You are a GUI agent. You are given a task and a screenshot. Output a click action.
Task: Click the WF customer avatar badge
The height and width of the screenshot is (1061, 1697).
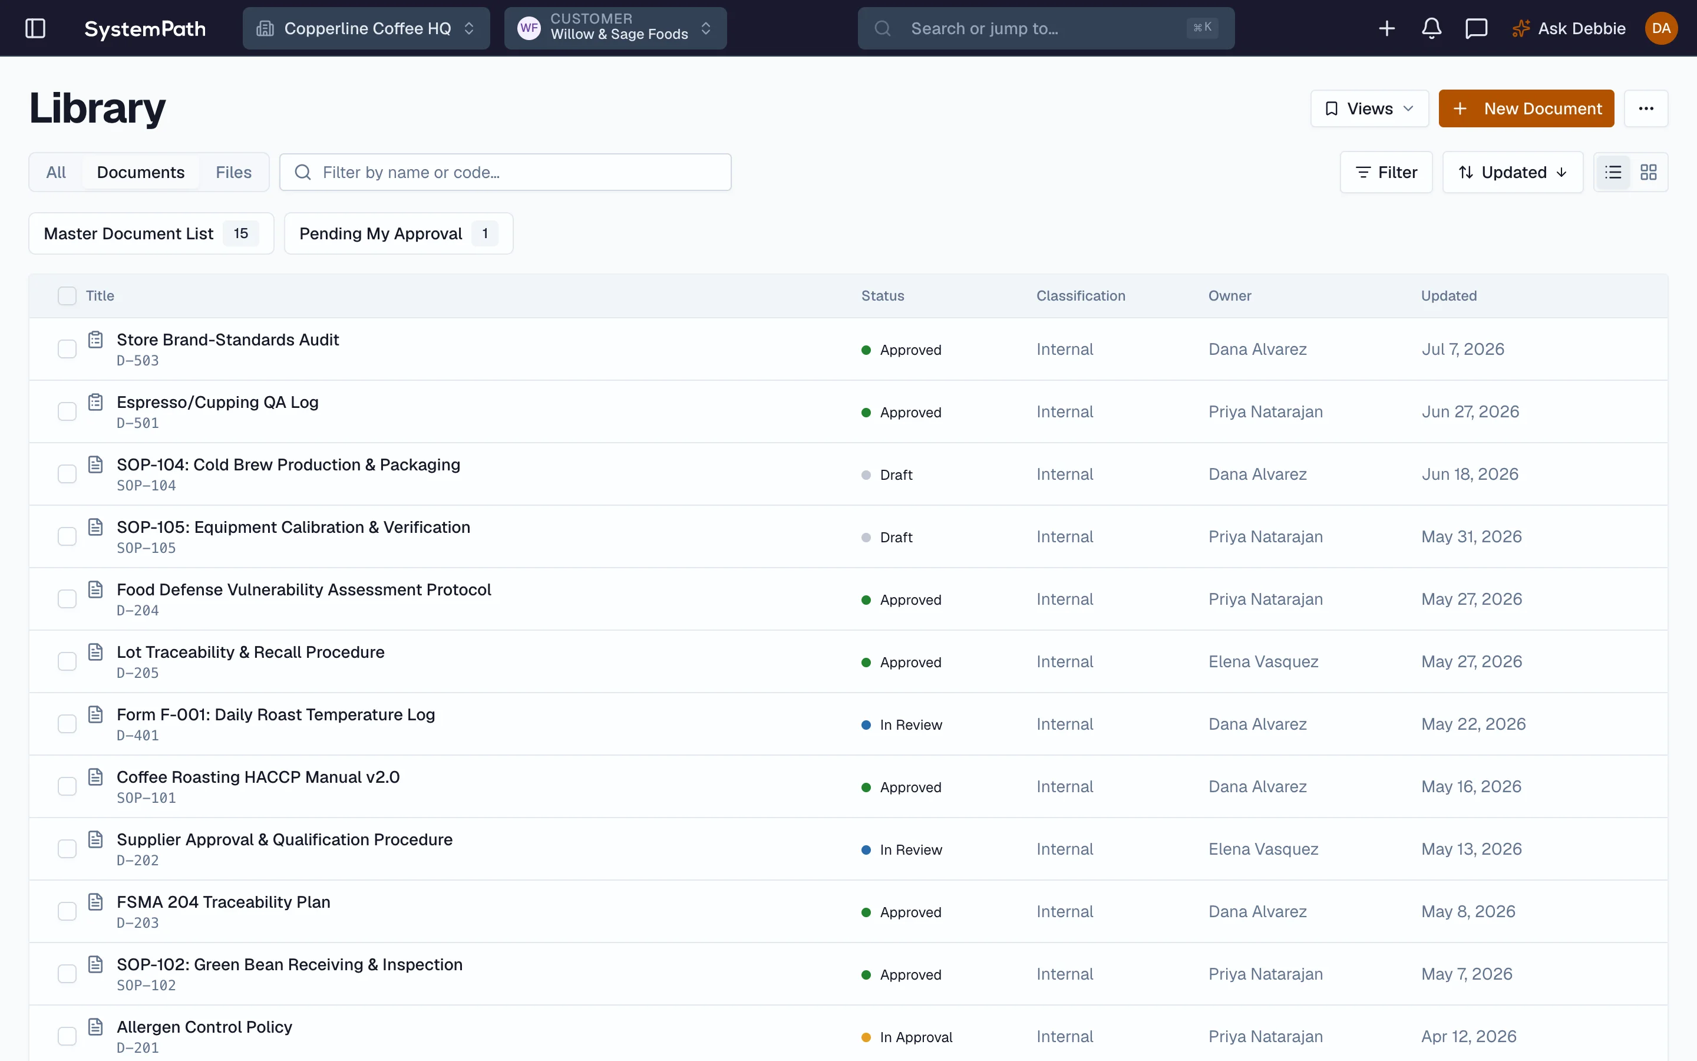coord(529,28)
